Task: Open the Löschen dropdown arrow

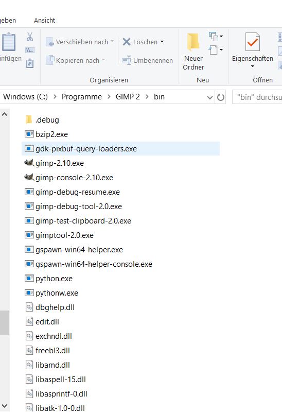Action: [x=162, y=42]
